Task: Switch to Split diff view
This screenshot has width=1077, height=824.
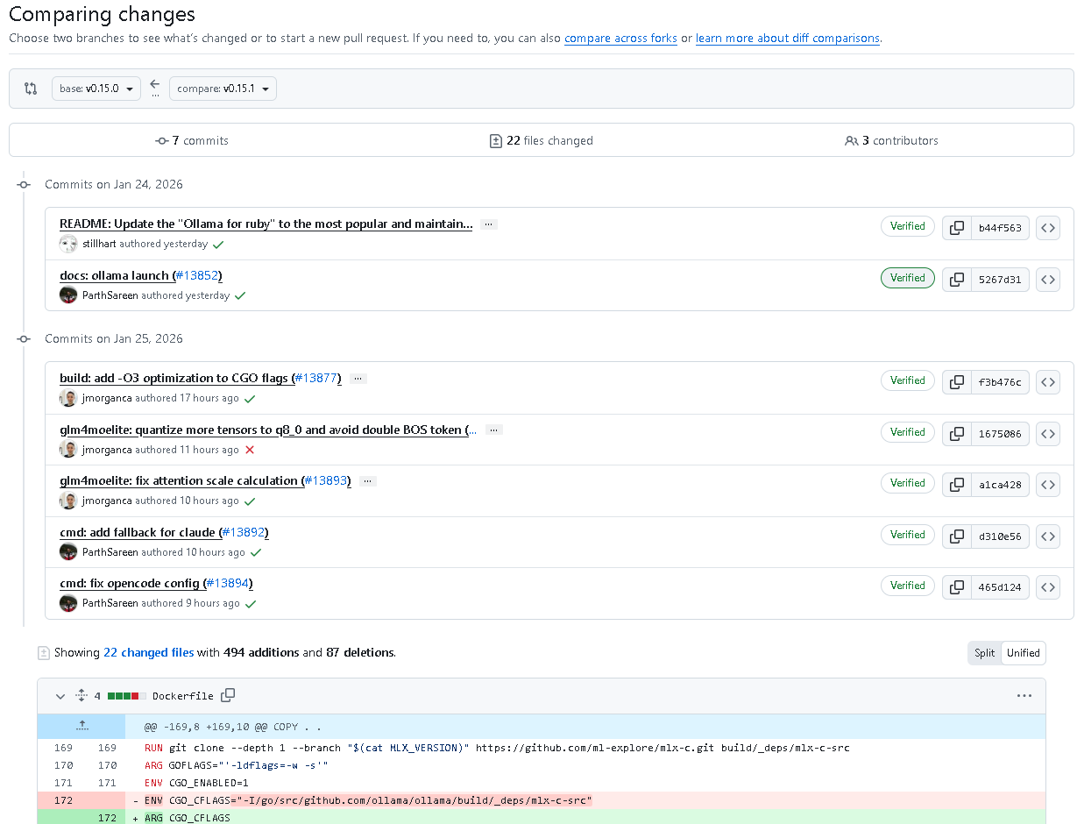Action: click(x=985, y=653)
